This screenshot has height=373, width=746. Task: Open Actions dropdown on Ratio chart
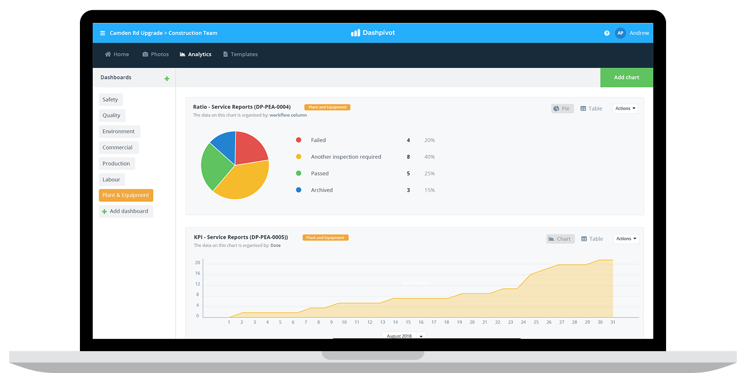tap(625, 109)
